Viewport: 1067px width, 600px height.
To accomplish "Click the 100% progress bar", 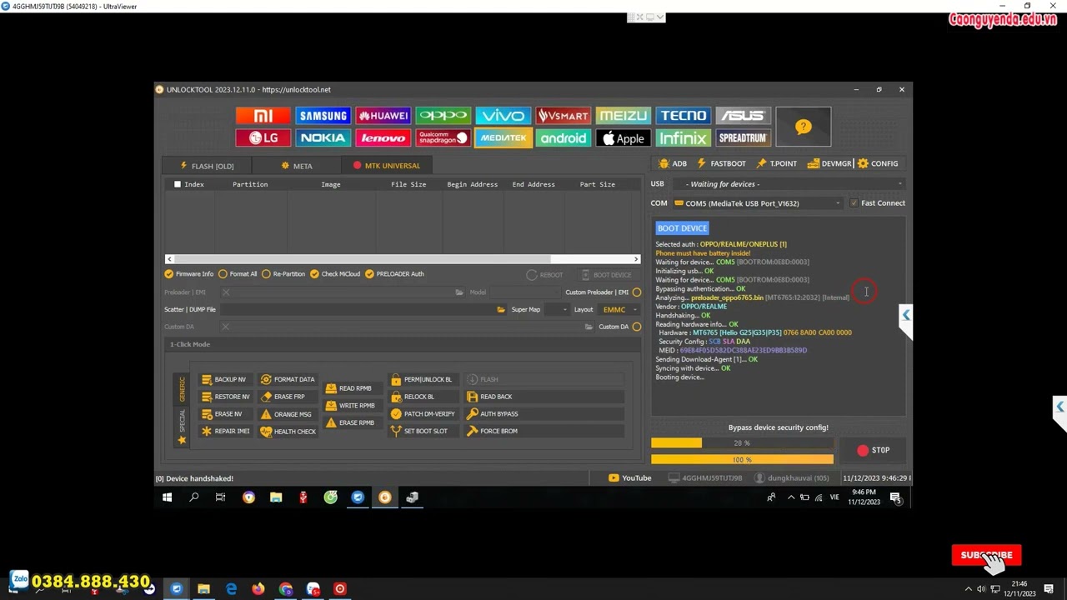I will click(x=742, y=460).
